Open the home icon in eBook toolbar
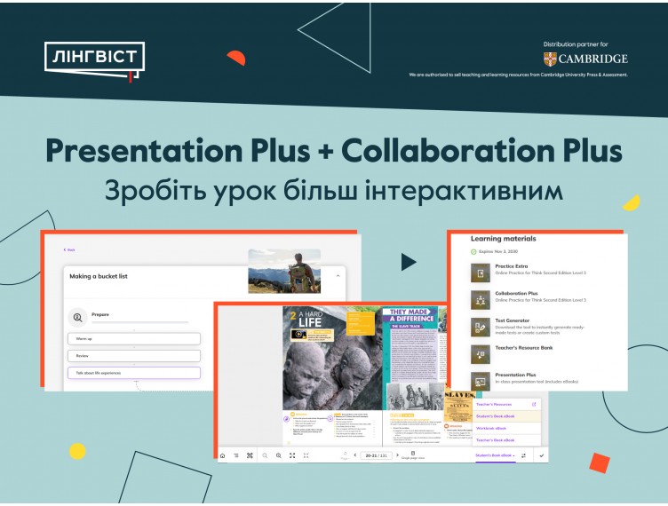This screenshot has width=668, height=506. pos(222,455)
